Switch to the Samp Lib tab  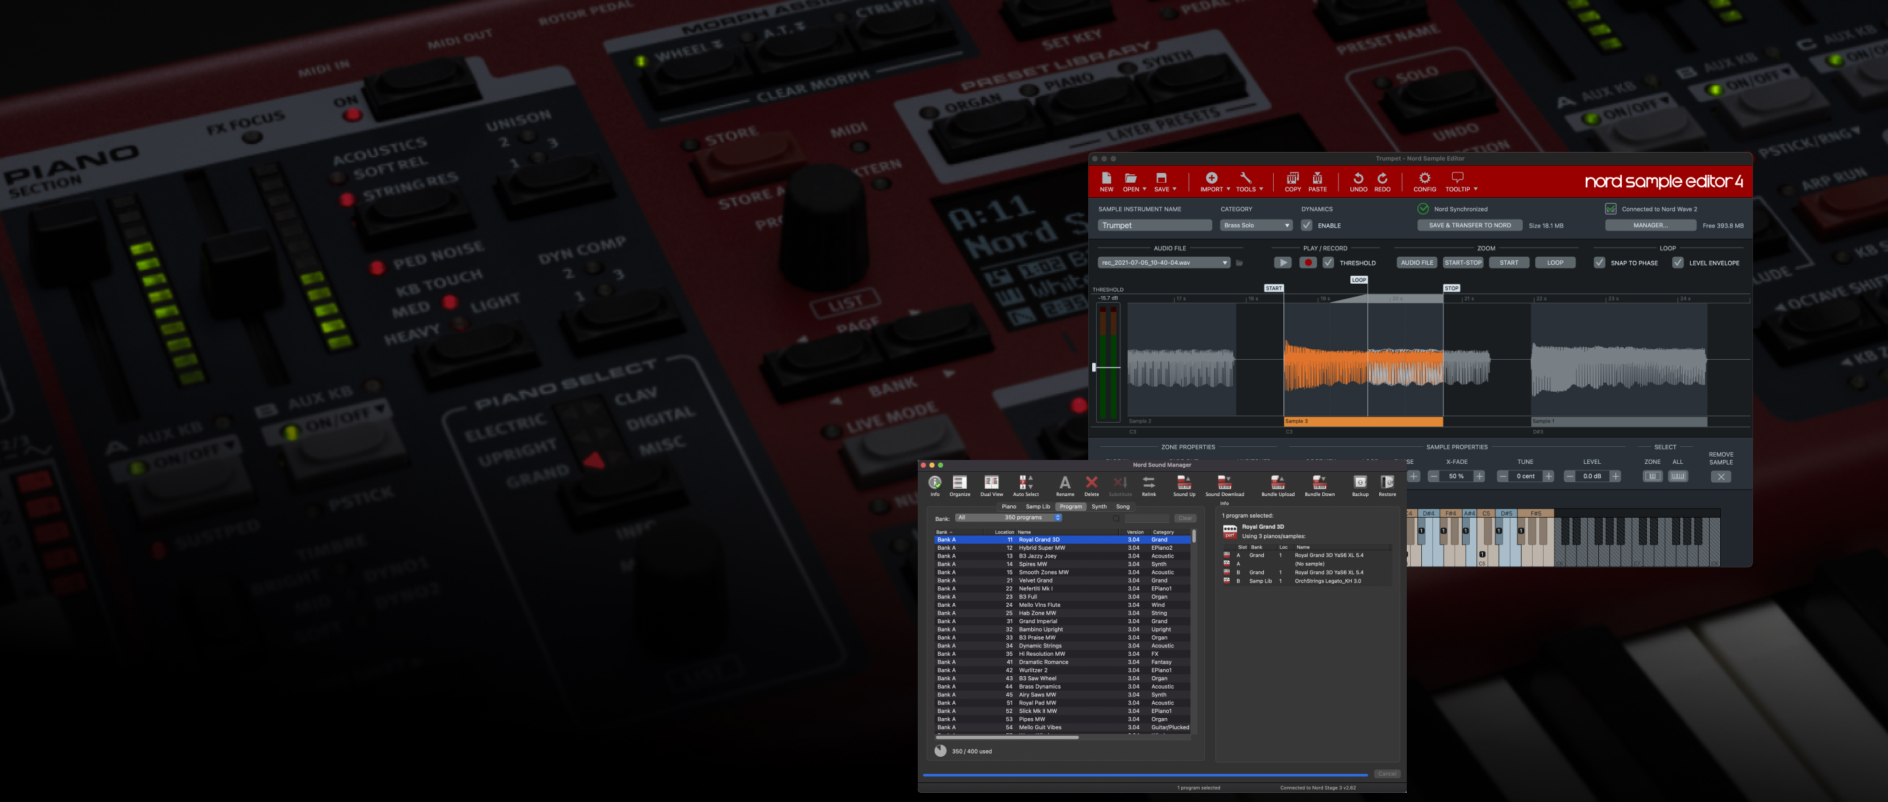tap(1037, 507)
